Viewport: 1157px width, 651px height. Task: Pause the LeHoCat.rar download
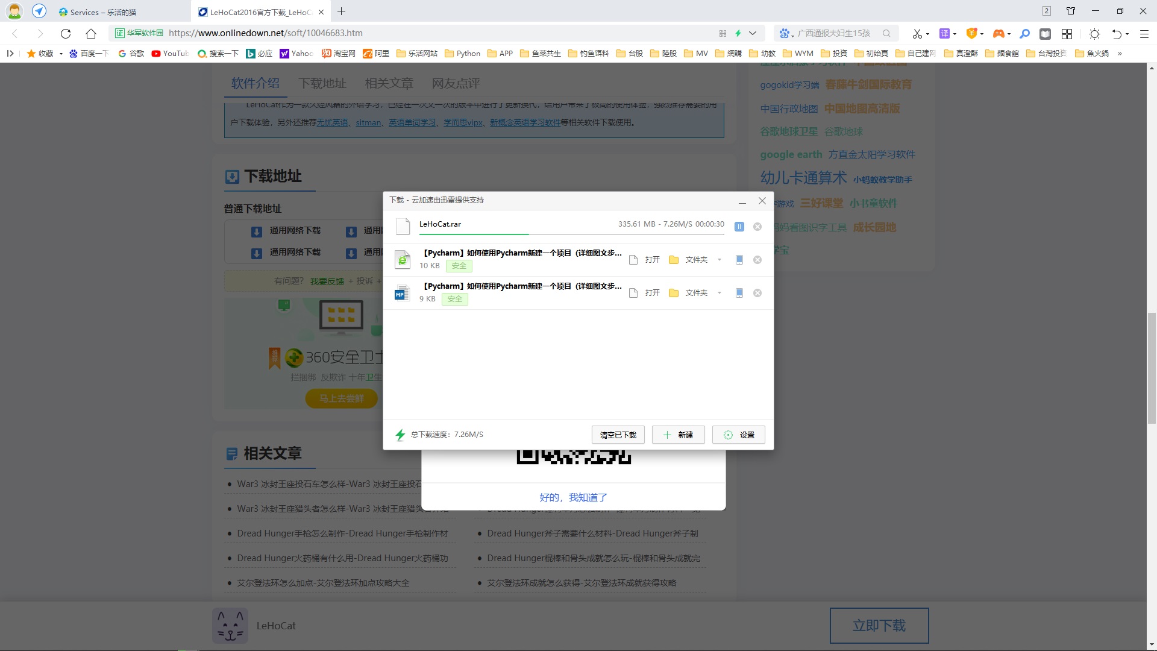click(739, 227)
